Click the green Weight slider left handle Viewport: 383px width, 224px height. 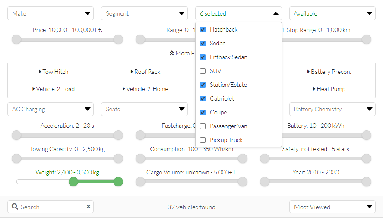pos(73,182)
